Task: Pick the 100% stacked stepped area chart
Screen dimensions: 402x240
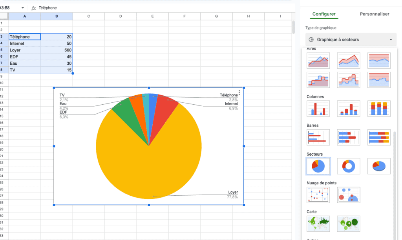Action: 379,80
